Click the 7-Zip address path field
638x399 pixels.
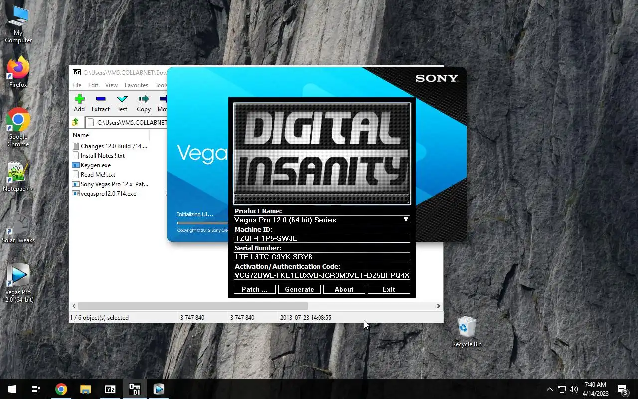pyautogui.click(x=127, y=122)
